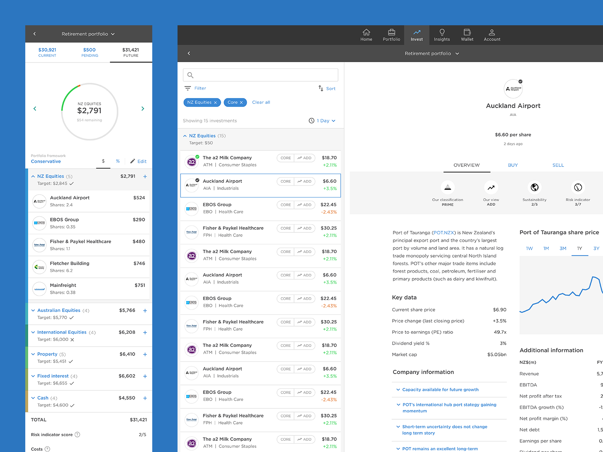Expand Australian Equities section
The width and height of the screenshot is (603, 452).
pyautogui.click(x=33, y=311)
